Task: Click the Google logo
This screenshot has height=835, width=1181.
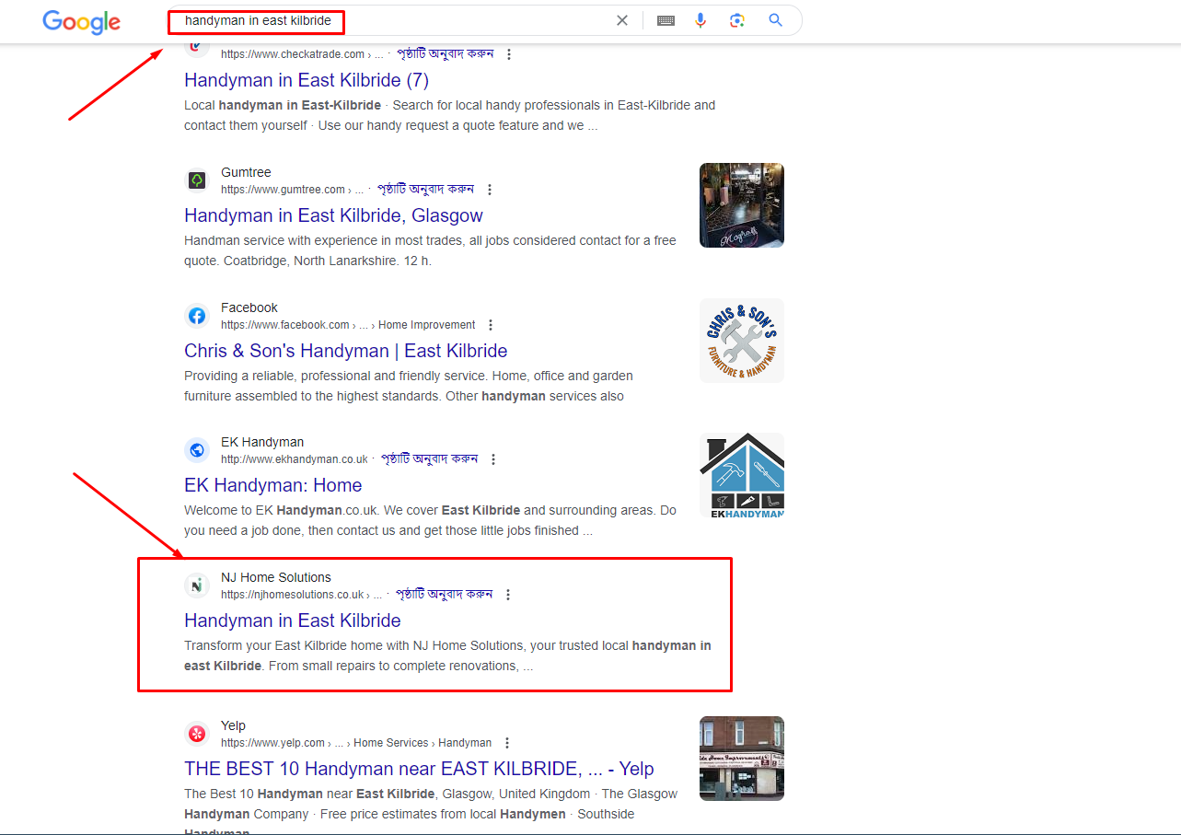Action: click(x=81, y=21)
